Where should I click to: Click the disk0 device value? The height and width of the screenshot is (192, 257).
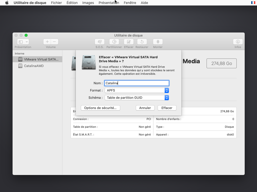tap(230, 135)
